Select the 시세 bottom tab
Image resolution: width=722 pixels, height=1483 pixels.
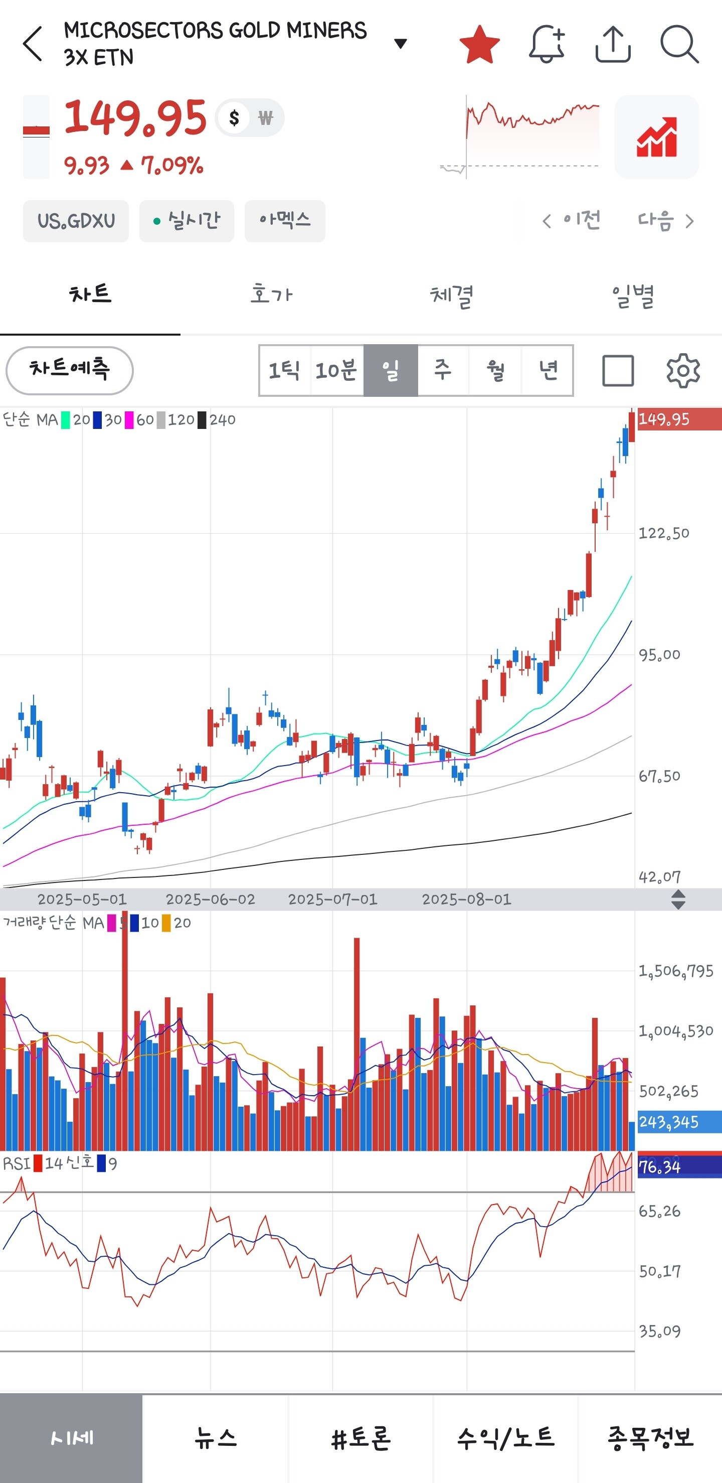pos(71,1438)
